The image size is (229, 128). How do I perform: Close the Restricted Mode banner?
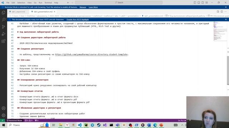tap(226, 7)
